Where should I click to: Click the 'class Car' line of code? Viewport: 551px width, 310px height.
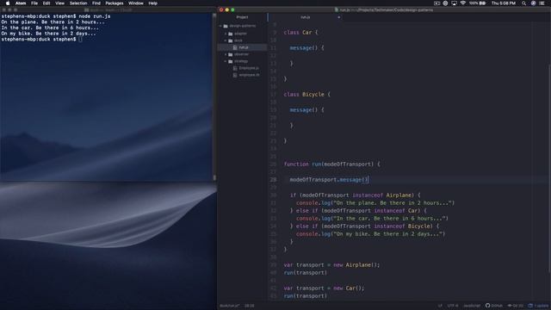click(300, 33)
